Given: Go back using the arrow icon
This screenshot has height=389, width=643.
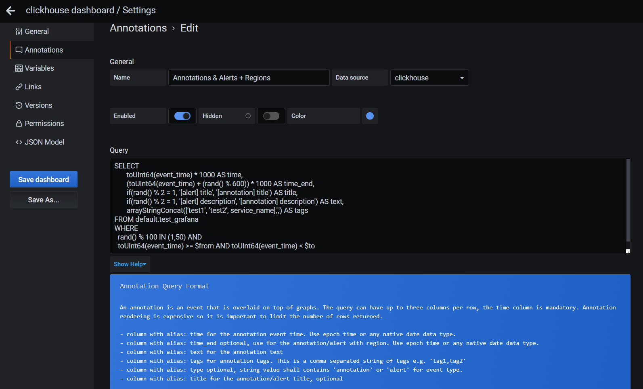Looking at the screenshot, I should [x=10, y=11].
